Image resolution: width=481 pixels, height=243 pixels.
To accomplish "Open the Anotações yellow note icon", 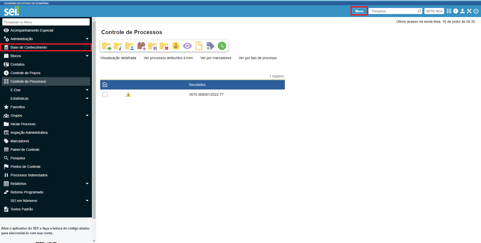I will pos(176,46).
